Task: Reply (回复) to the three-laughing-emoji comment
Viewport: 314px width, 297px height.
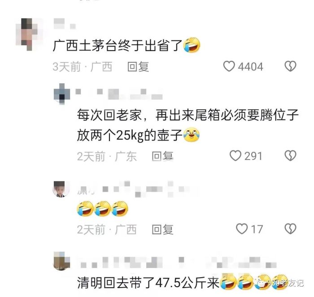Action: click(162, 229)
